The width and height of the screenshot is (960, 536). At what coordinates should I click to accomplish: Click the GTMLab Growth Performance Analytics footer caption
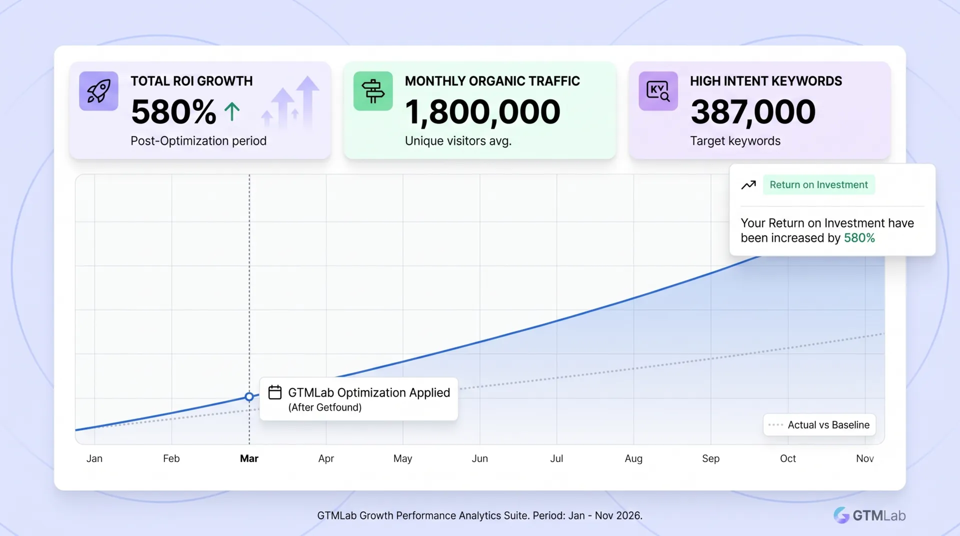tap(479, 515)
